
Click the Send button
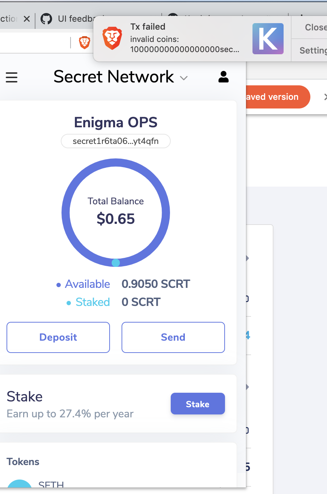pyautogui.click(x=173, y=337)
